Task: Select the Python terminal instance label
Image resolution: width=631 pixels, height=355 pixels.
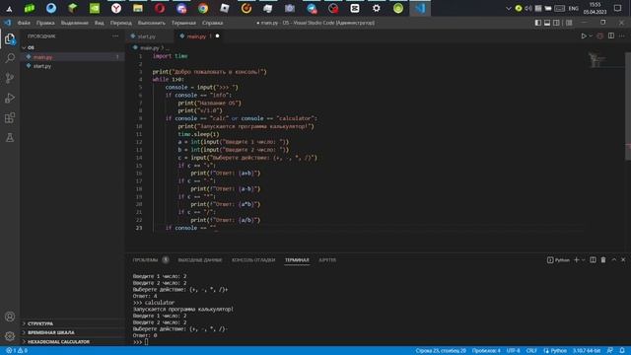Action: (x=558, y=260)
